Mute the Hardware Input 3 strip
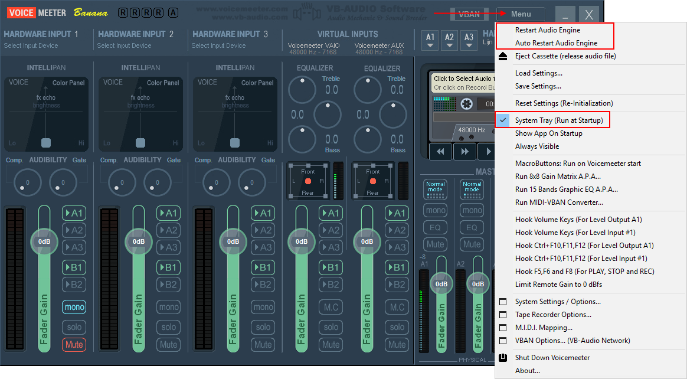The width and height of the screenshot is (687, 379). point(263,345)
